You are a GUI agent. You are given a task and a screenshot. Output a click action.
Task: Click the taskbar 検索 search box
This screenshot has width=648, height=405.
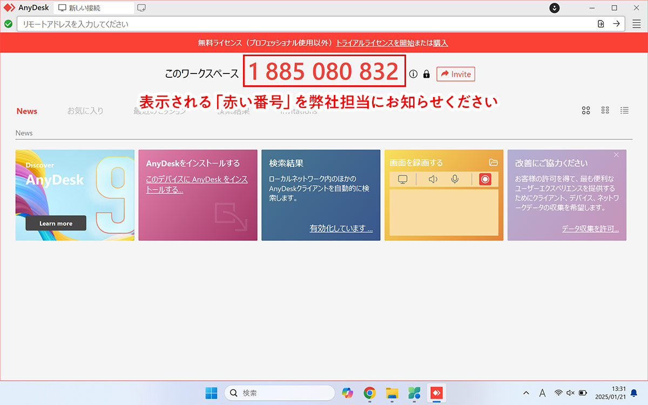coord(279,393)
